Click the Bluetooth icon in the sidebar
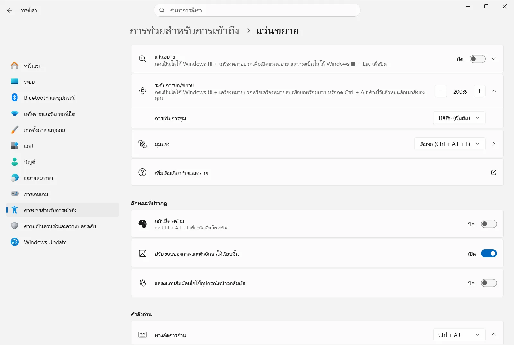This screenshot has width=514, height=345. 14,98
